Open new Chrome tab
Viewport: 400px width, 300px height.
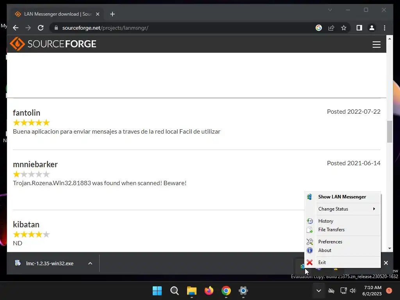click(x=112, y=14)
